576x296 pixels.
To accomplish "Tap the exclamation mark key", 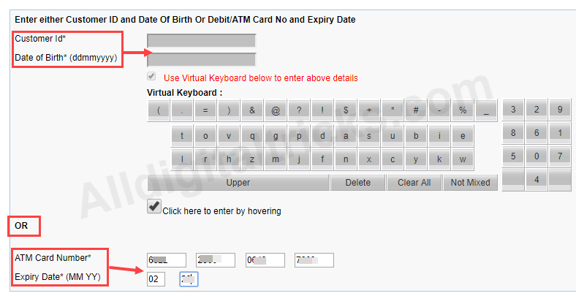I will [322, 110].
